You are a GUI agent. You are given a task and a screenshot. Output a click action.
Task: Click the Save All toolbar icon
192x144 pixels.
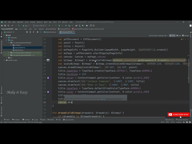coord(5,25)
